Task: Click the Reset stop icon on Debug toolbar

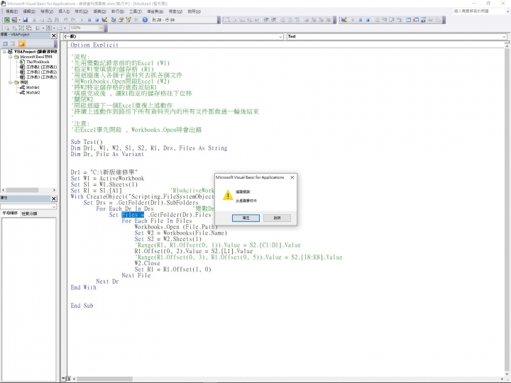Action: pyautogui.click(x=368, y=20)
